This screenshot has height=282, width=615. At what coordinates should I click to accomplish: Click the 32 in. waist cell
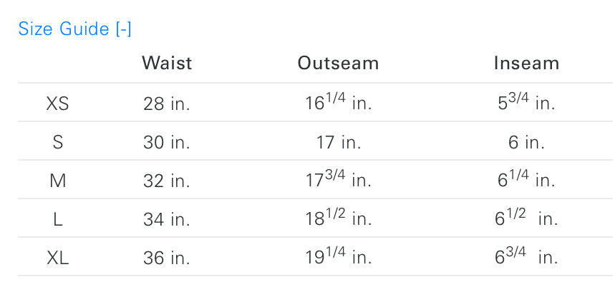166,181
